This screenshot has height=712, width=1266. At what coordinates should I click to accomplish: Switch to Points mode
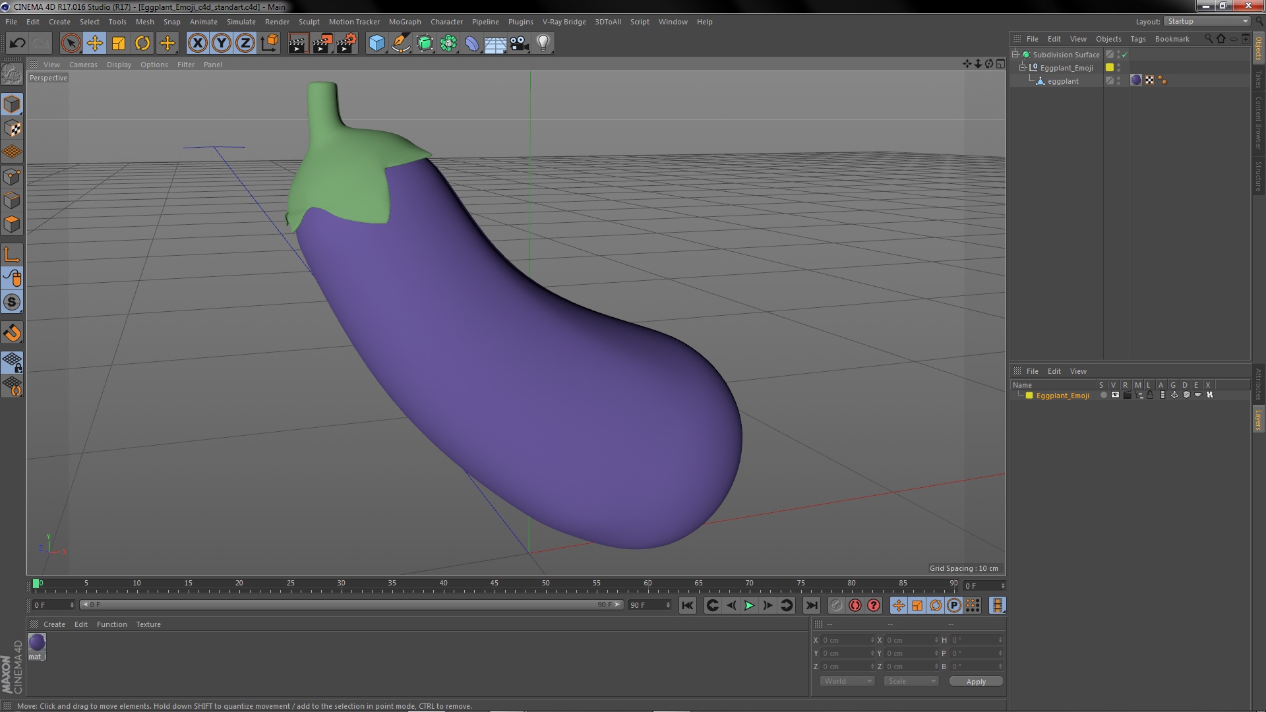(x=12, y=177)
